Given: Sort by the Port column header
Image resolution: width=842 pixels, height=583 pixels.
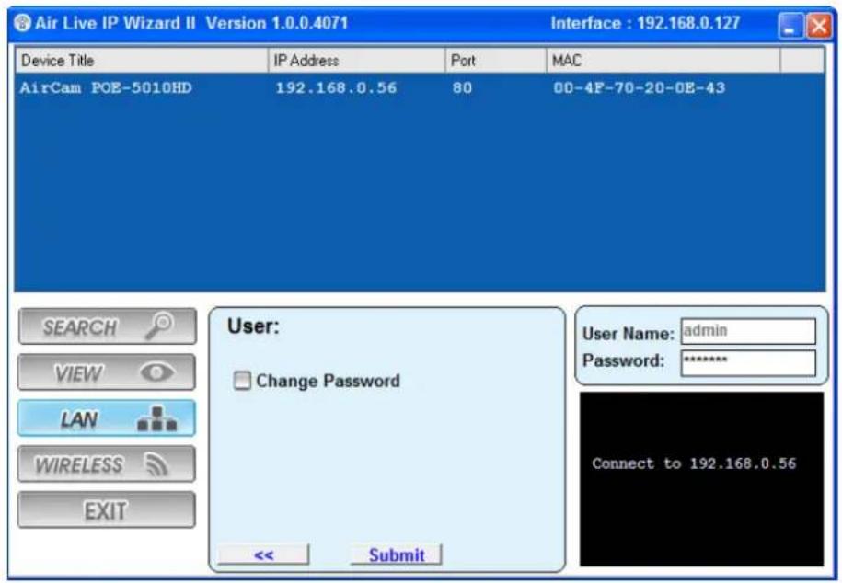Looking at the screenshot, I should tap(495, 60).
